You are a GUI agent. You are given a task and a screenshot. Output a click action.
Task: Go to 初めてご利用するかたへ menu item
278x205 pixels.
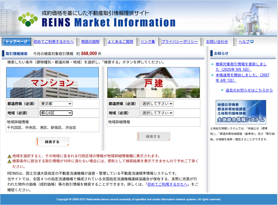pos(54,42)
